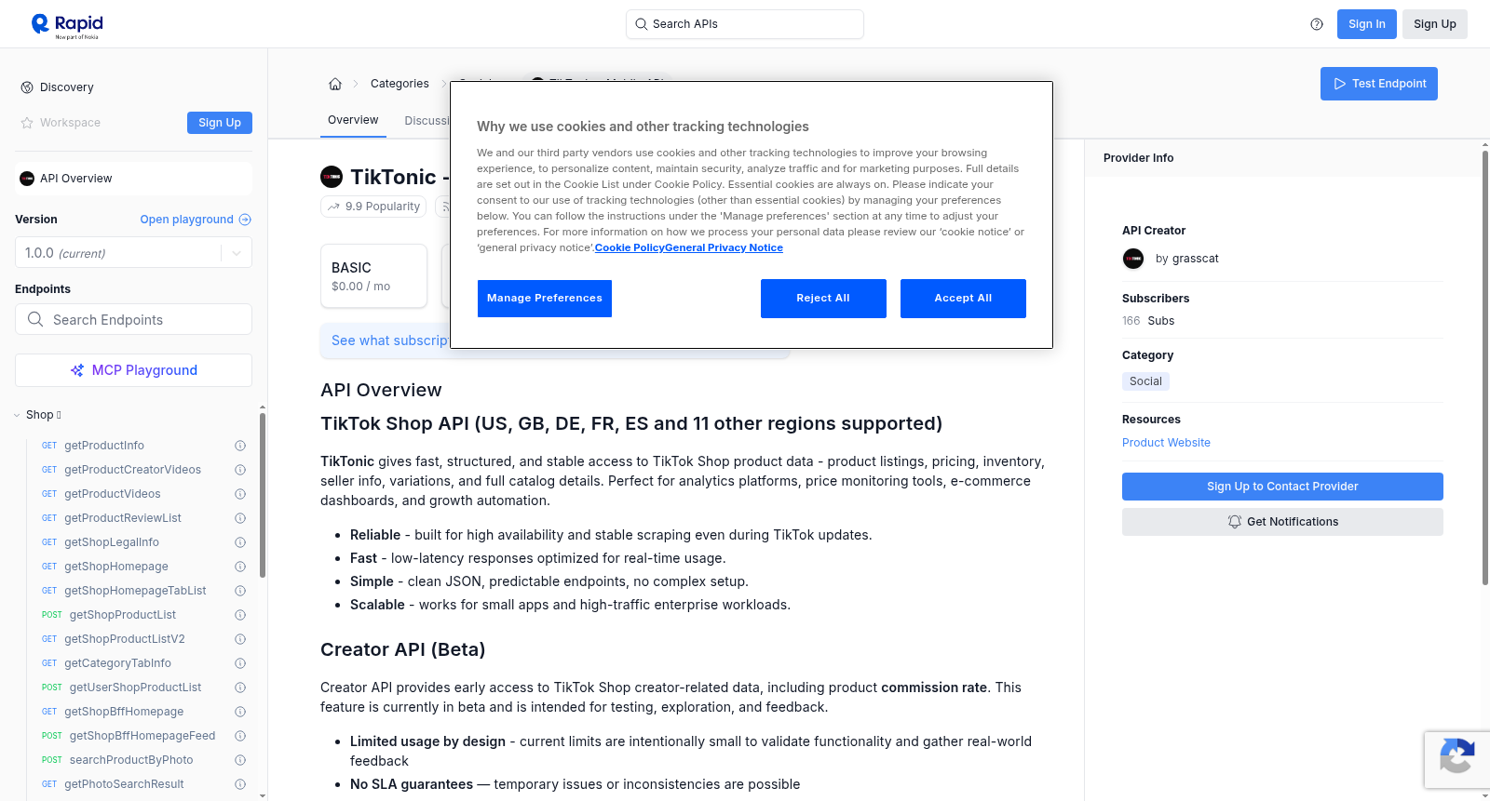Show info for getProductVideos endpoint
This screenshot has height=801, width=1490.
tap(240, 494)
